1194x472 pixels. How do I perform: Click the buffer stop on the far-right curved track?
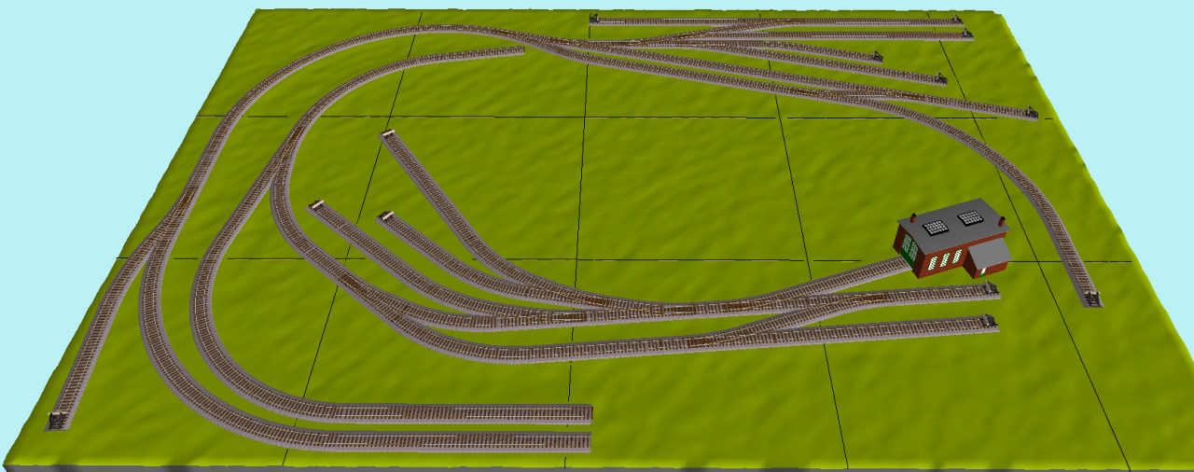point(1090,298)
